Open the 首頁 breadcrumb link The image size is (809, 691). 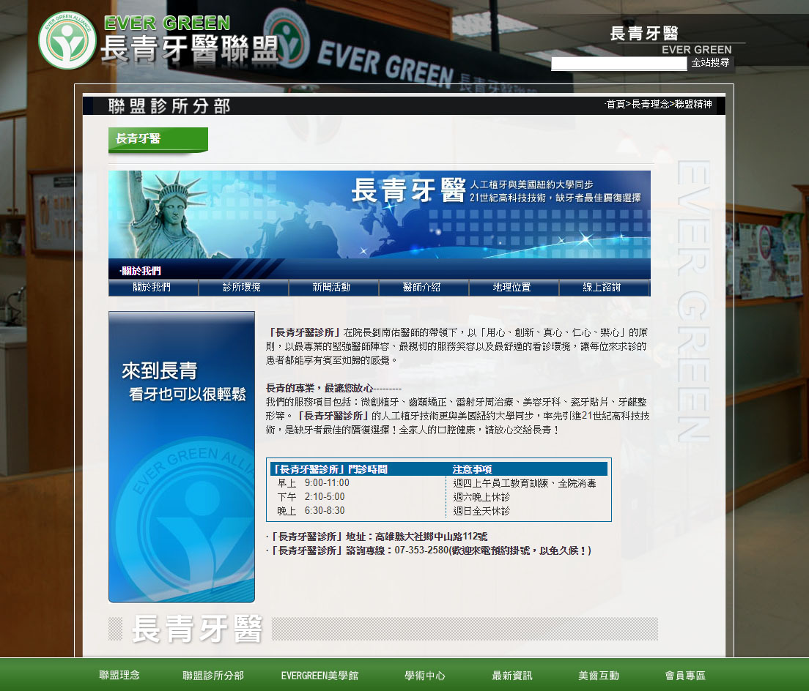coord(615,105)
